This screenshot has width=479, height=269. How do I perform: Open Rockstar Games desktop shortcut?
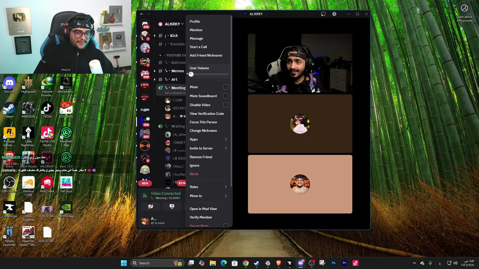pos(9,137)
